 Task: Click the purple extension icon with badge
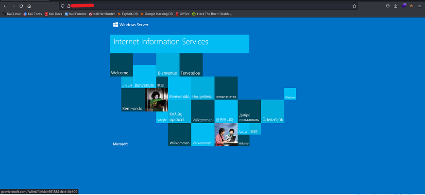[404, 5]
